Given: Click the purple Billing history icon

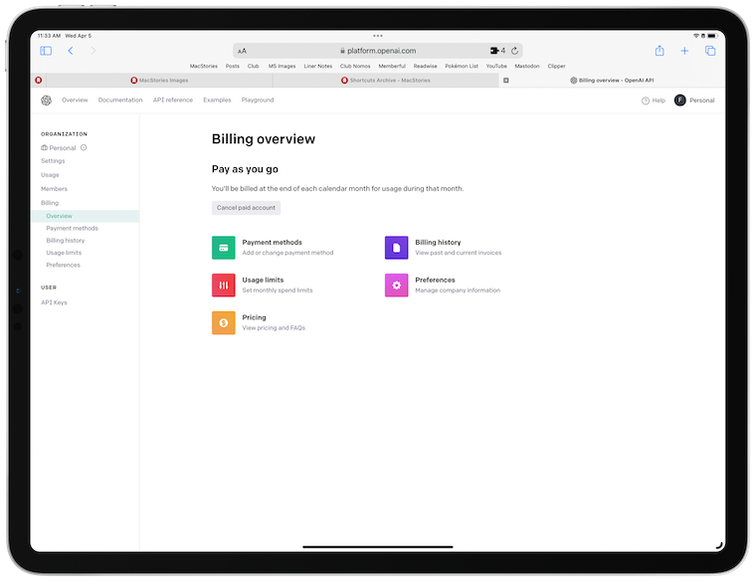Looking at the screenshot, I should 396,248.
